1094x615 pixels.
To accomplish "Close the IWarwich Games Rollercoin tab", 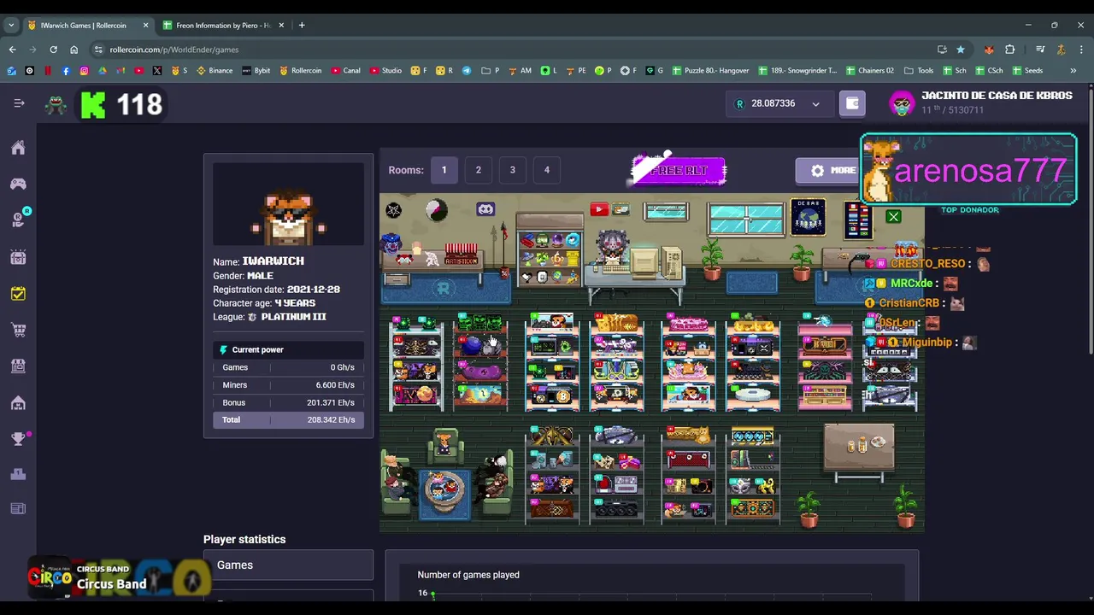I will click(x=145, y=25).
